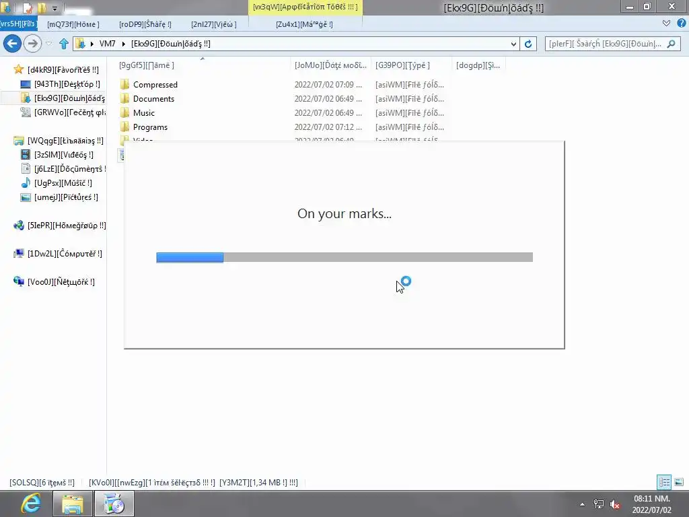Click the search magnifier icon
689x517 pixels.
(x=671, y=44)
